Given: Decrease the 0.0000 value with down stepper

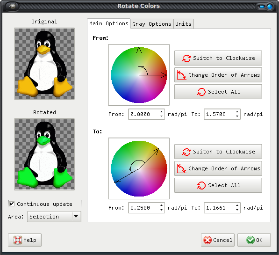Looking at the screenshot, I should [161, 117].
